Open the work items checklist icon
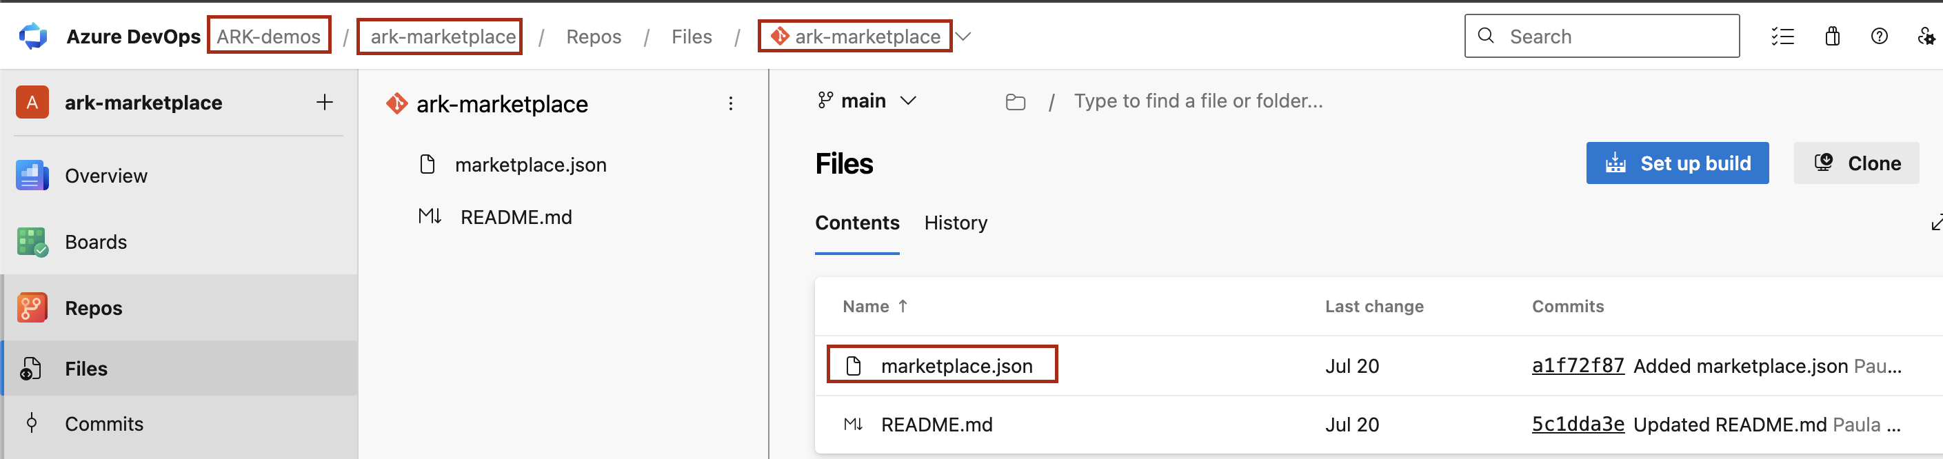This screenshot has height=459, width=1943. [1782, 36]
